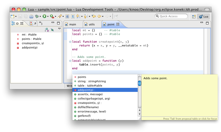The width and height of the screenshot is (221, 132).
Task: Select 'points : #table' in Outline
Action: [x=31, y=39]
